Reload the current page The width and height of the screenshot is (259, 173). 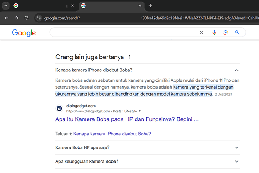click(26, 18)
